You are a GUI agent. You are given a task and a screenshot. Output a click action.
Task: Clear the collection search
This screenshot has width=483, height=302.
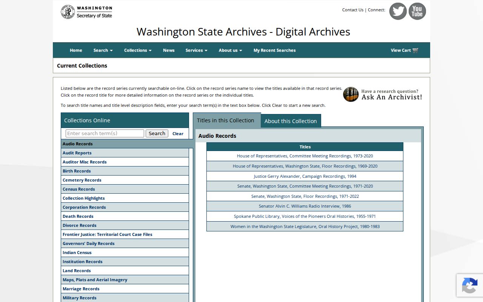tap(178, 134)
